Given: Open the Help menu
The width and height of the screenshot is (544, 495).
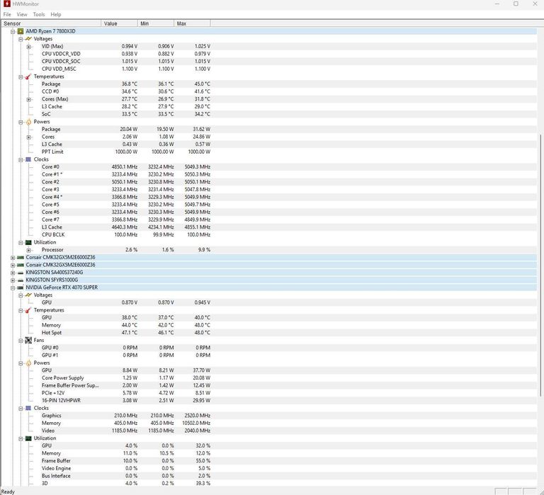Looking at the screenshot, I should tap(56, 14).
